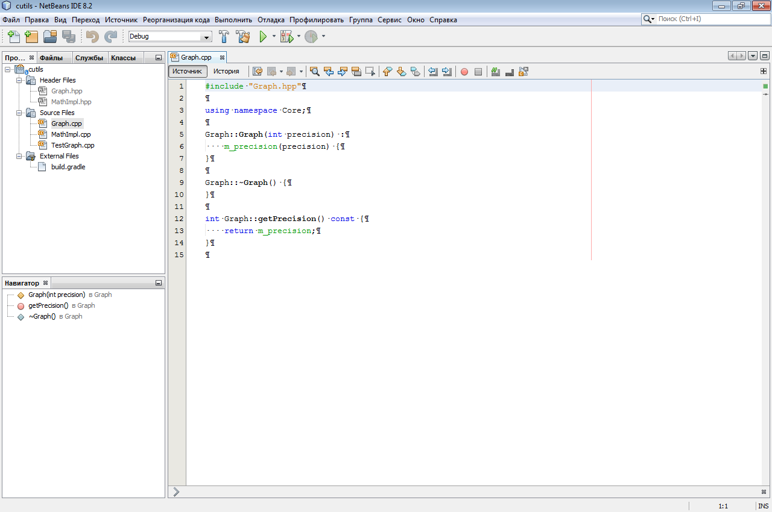Select MathImpl.cpp in project tree
772x512 pixels.
pyautogui.click(x=71, y=134)
